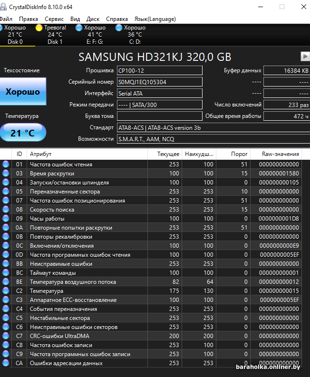Viewport: 310px width, 377px height.
Task: Click the Текущее column header
Action: [x=165, y=154]
